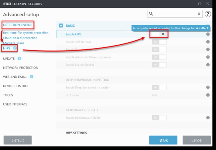Toggle the Enable Exploit Blocker switch

[x=159, y=65]
